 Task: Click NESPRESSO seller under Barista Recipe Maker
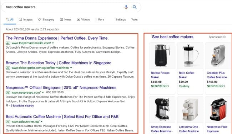coord(160,86)
